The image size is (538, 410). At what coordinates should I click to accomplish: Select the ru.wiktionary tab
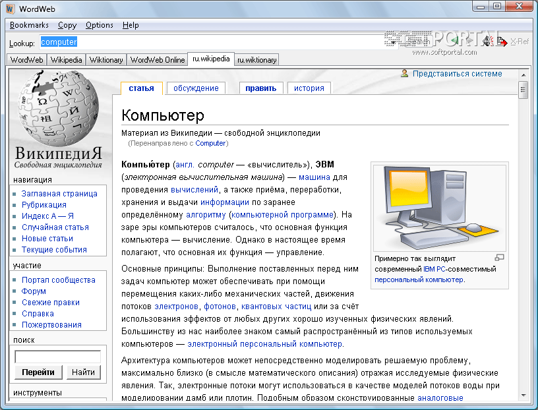tap(256, 60)
